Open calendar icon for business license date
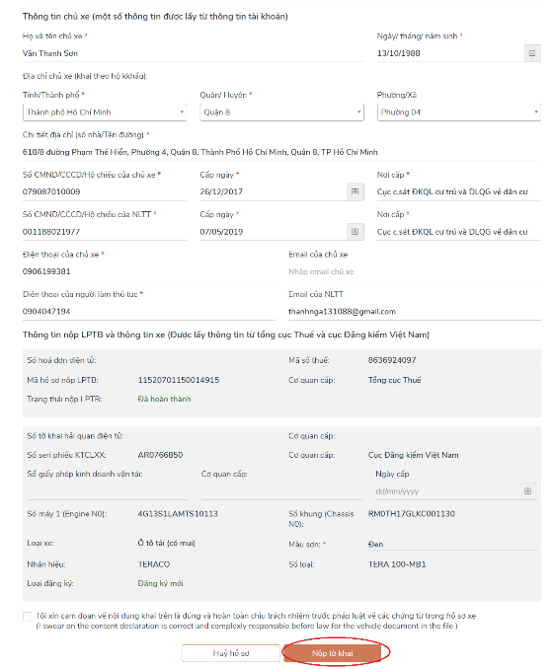This screenshot has height=669, width=553. tap(527, 491)
